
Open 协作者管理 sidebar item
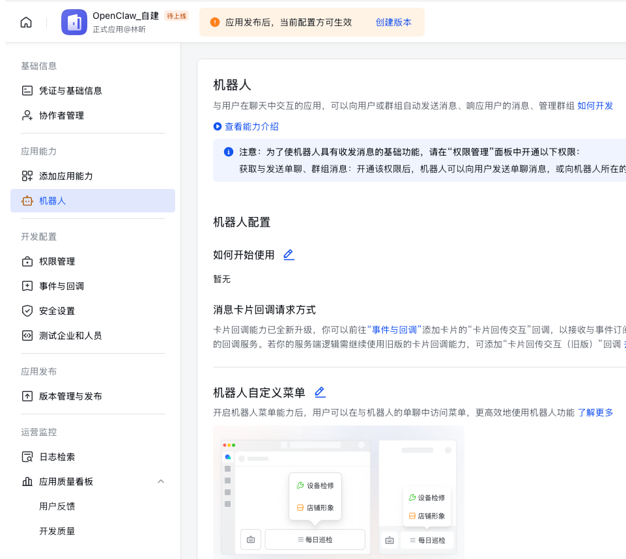[61, 115]
